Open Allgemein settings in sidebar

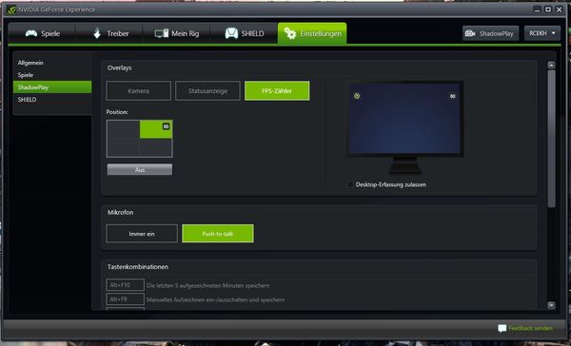tap(30, 63)
